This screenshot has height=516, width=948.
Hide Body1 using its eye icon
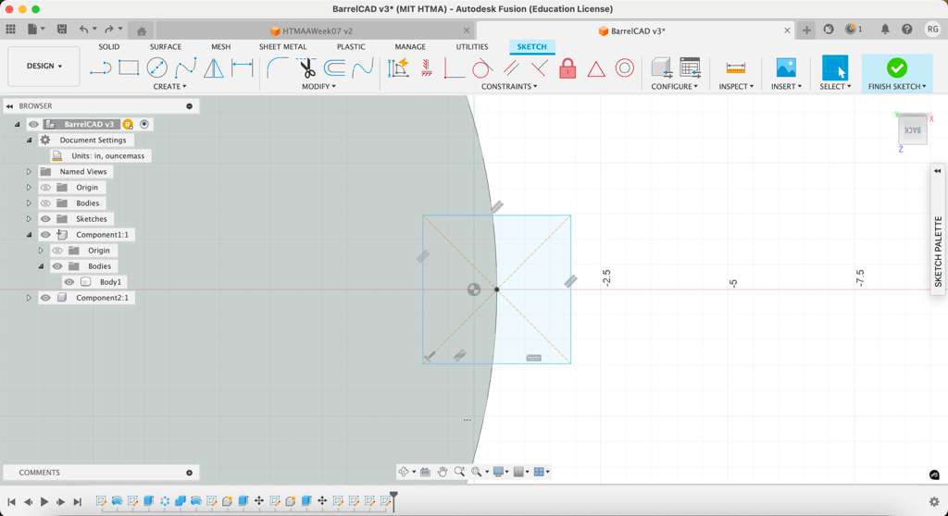coord(69,282)
